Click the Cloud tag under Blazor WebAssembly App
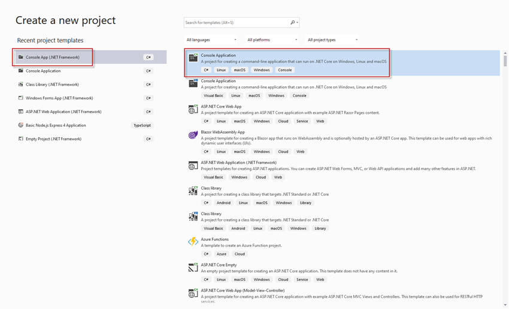 [283, 152]
